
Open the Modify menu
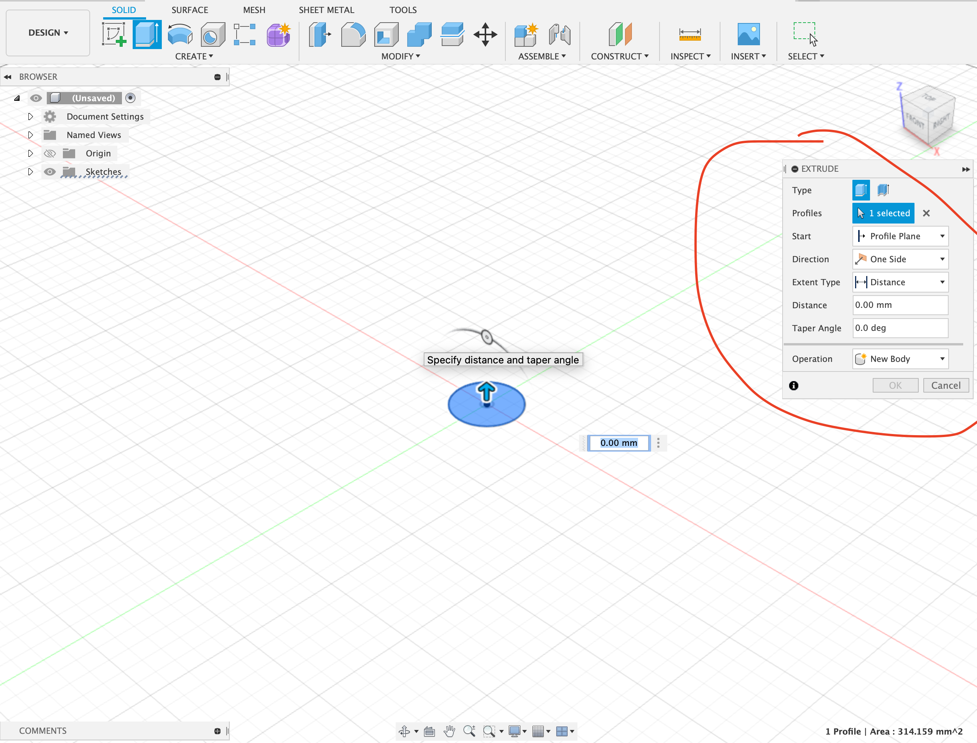click(401, 57)
